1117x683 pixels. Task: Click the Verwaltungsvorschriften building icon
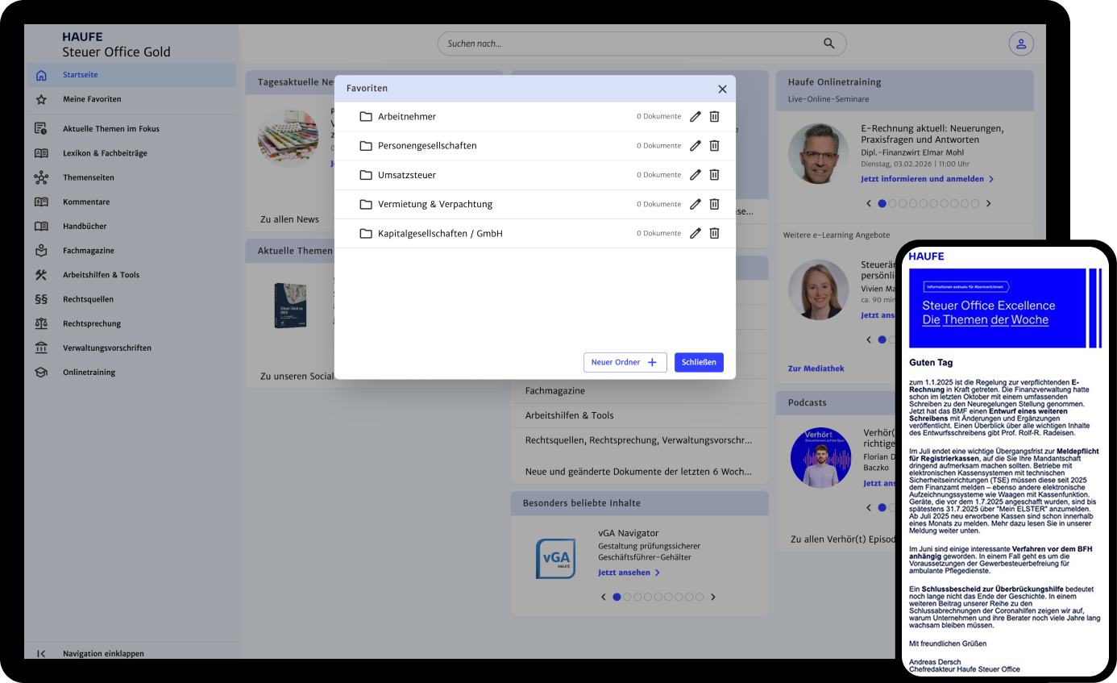(41, 348)
